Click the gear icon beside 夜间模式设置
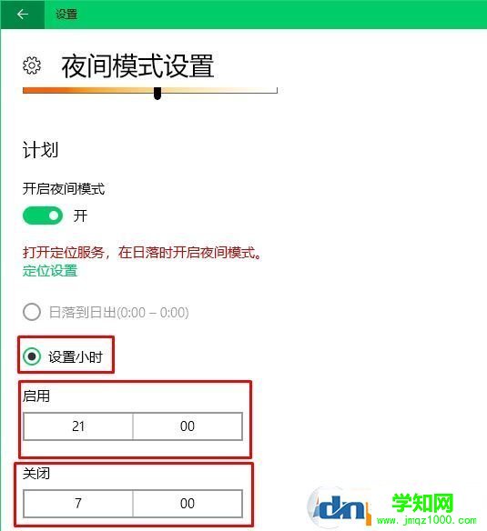This screenshot has height=531, width=487. 32,65
